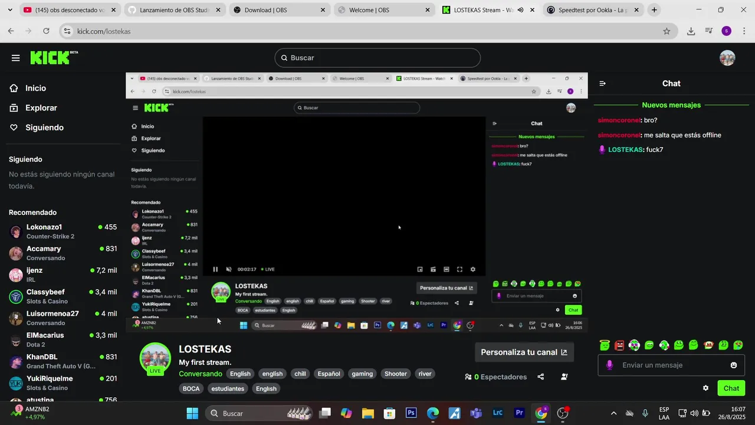Open recommended channel YukiRiquelme

point(63,383)
